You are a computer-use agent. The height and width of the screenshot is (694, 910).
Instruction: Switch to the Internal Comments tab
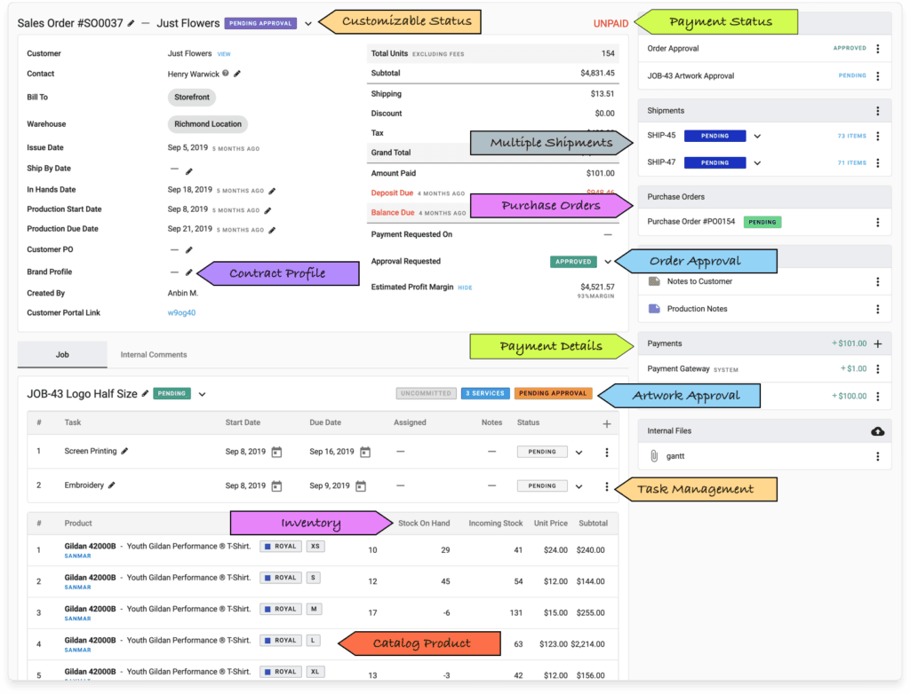(x=154, y=355)
